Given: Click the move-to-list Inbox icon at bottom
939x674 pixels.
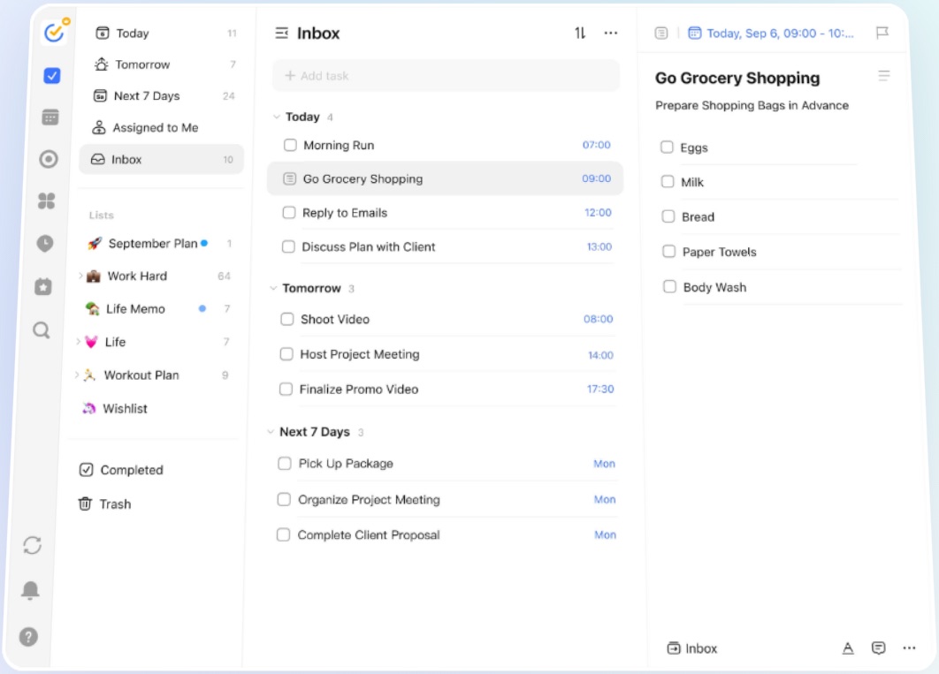Looking at the screenshot, I should (x=674, y=648).
